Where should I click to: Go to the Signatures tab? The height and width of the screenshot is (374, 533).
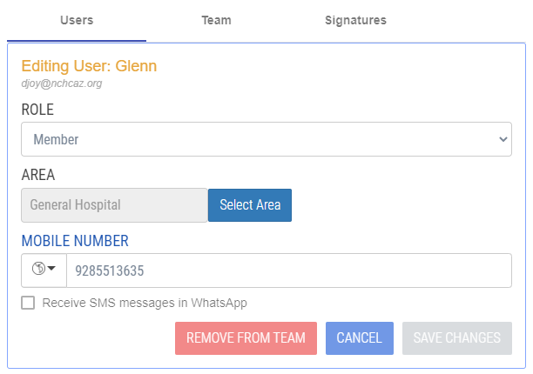tap(355, 20)
